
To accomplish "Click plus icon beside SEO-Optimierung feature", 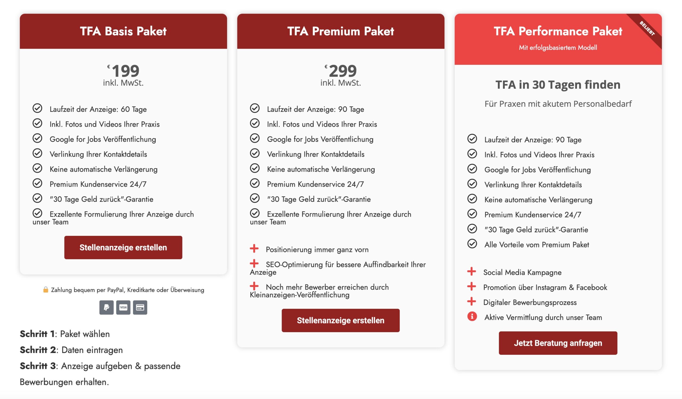I will click(254, 263).
